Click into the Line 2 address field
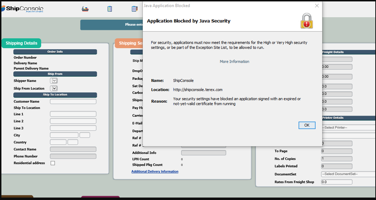Viewport: 376px width, 200px height. [73, 121]
